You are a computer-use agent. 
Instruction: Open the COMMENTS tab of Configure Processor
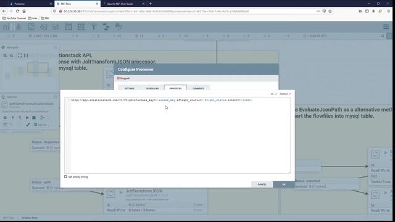click(199, 88)
